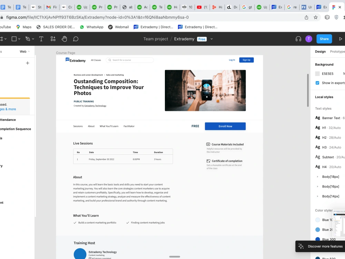Select the Attendance page in left panel
345x259 pixels.
point(8,120)
